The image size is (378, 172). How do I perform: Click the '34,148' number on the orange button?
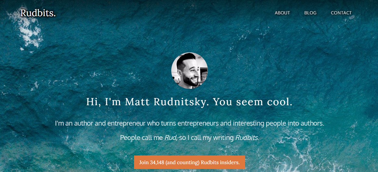pyautogui.click(x=157, y=163)
